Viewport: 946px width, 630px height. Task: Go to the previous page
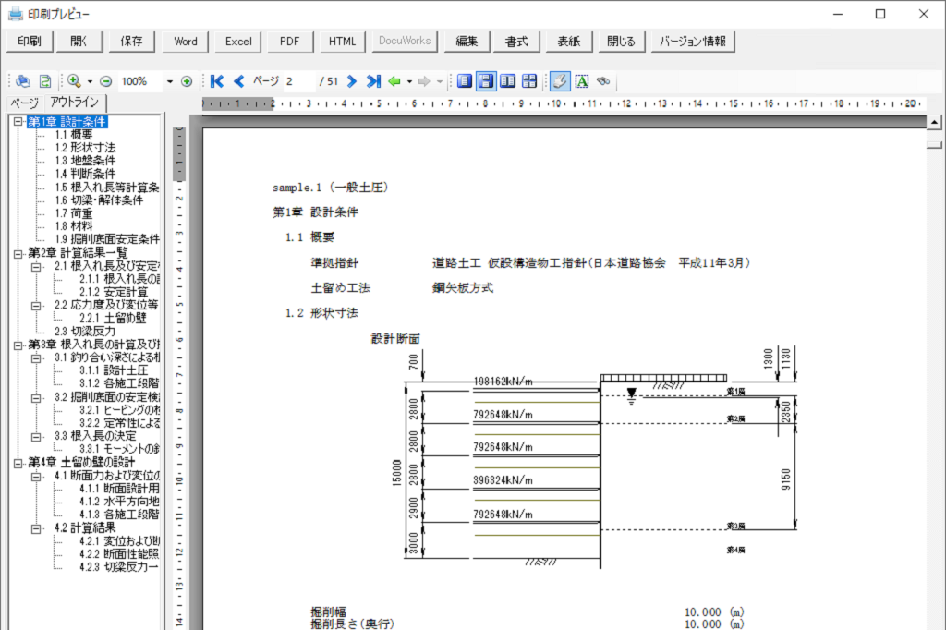(239, 81)
